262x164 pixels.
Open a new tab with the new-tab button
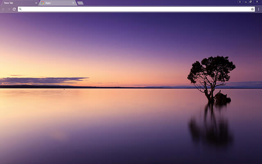pyautogui.click(x=80, y=3)
